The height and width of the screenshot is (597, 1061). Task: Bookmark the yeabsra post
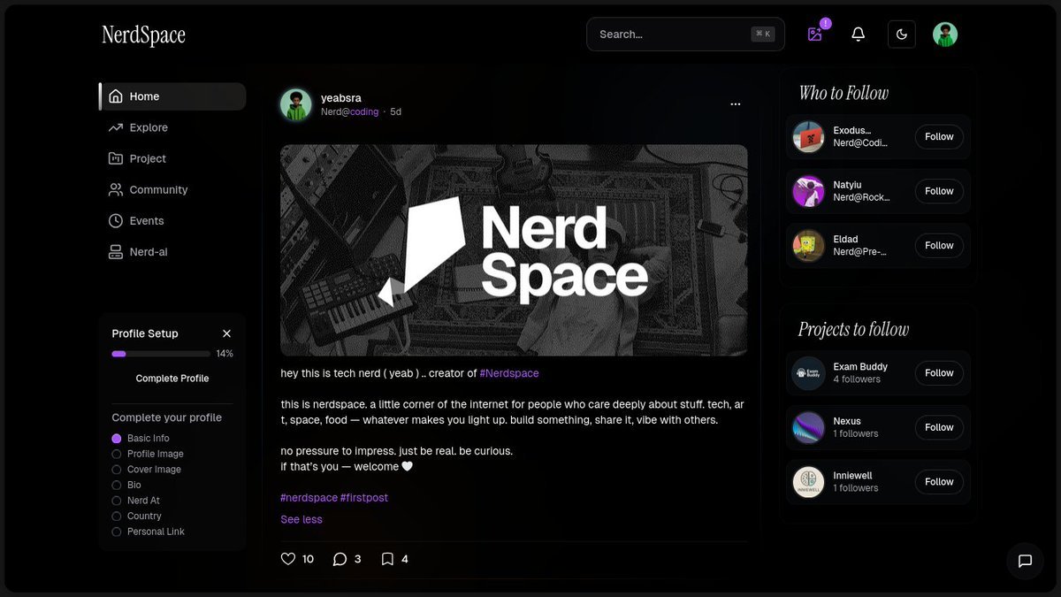point(387,559)
